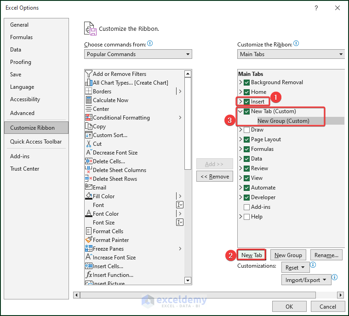Expand the Background Removal tree node

(240, 82)
